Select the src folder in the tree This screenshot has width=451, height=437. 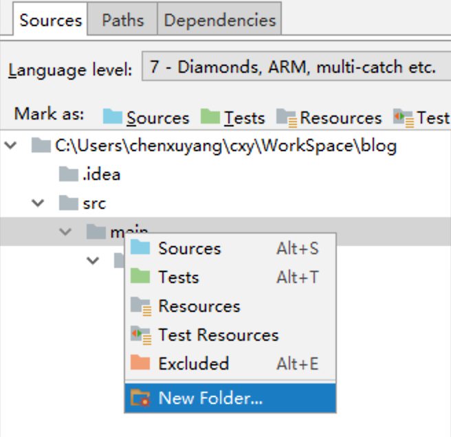click(x=94, y=203)
